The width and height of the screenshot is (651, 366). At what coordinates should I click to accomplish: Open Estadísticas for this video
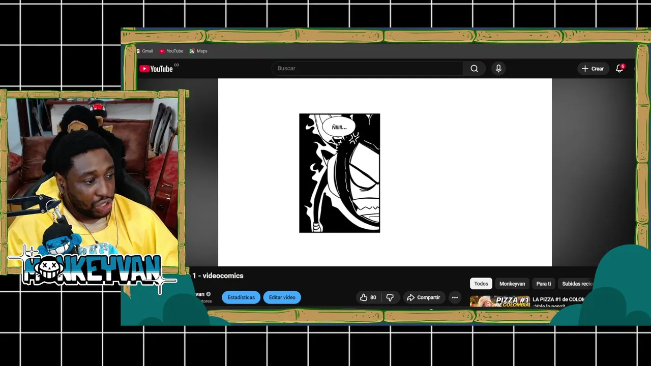click(241, 297)
